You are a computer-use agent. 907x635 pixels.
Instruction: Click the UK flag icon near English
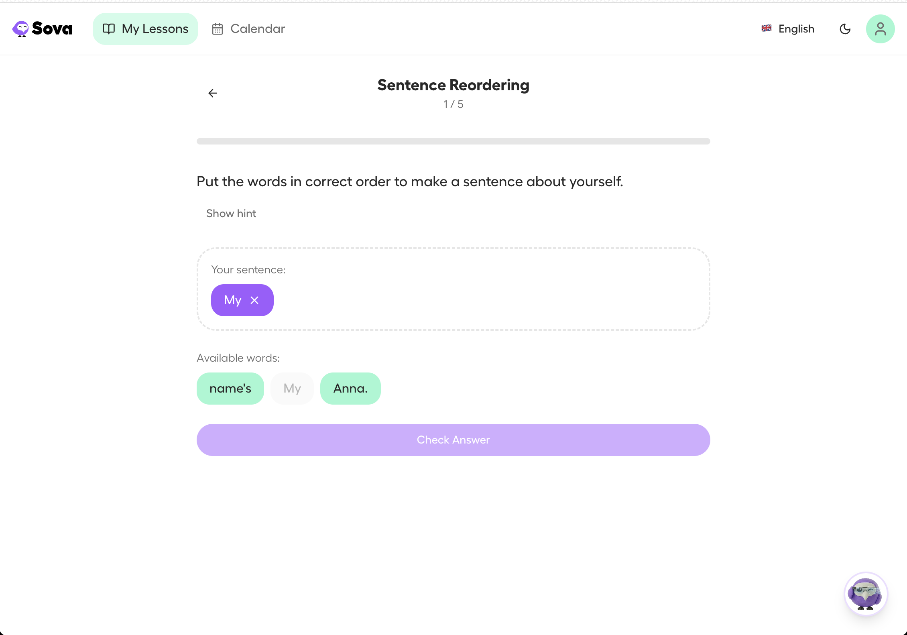point(766,28)
